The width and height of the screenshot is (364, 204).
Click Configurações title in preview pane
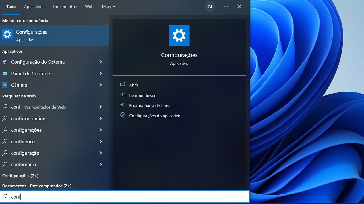179,55
